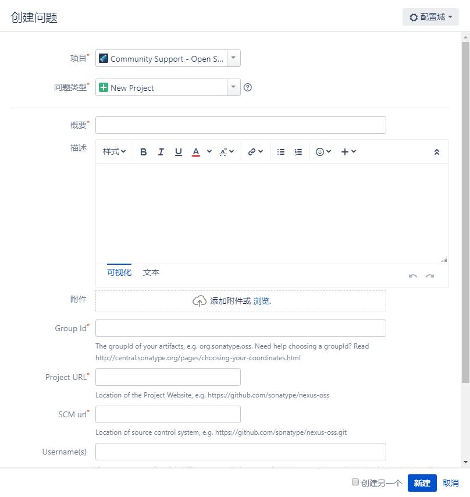
Task: Open the 样式 text style dropdown
Action: (x=114, y=152)
